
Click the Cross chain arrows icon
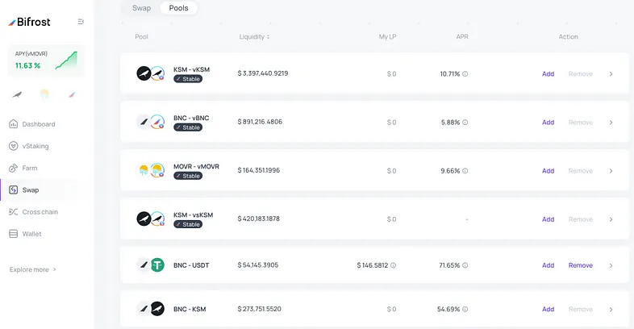pos(14,212)
